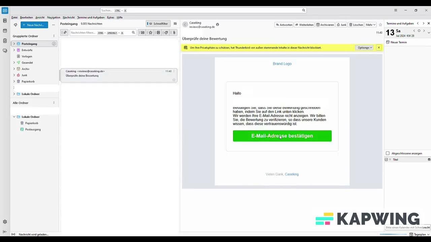The width and height of the screenshot is (431, 242).
Task: Go to next day in agenda
Action: 424,31
